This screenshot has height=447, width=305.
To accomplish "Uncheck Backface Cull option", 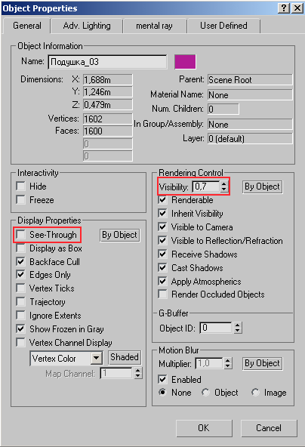I will click(x=20, y=261).
